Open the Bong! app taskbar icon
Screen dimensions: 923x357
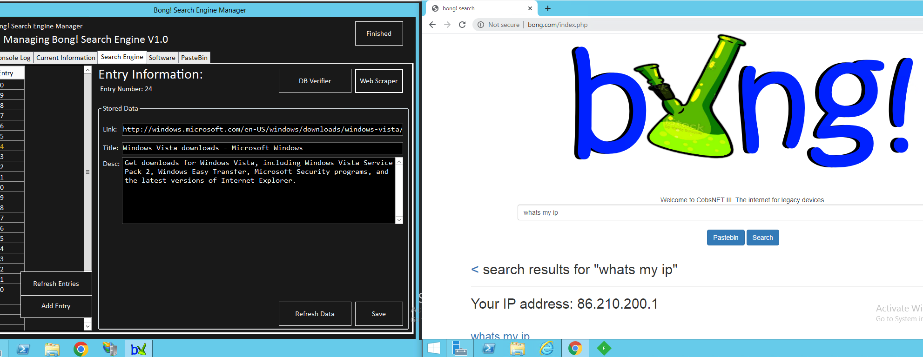click(x=138, y=349)
